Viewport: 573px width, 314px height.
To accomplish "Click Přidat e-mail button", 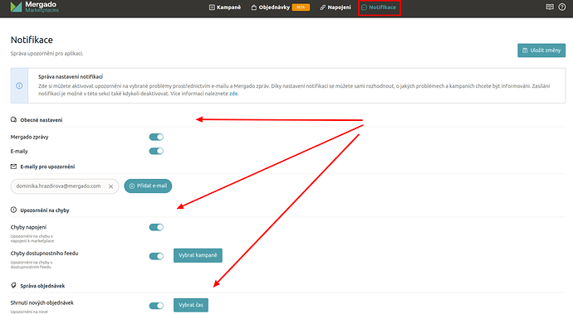I will 148,186.
